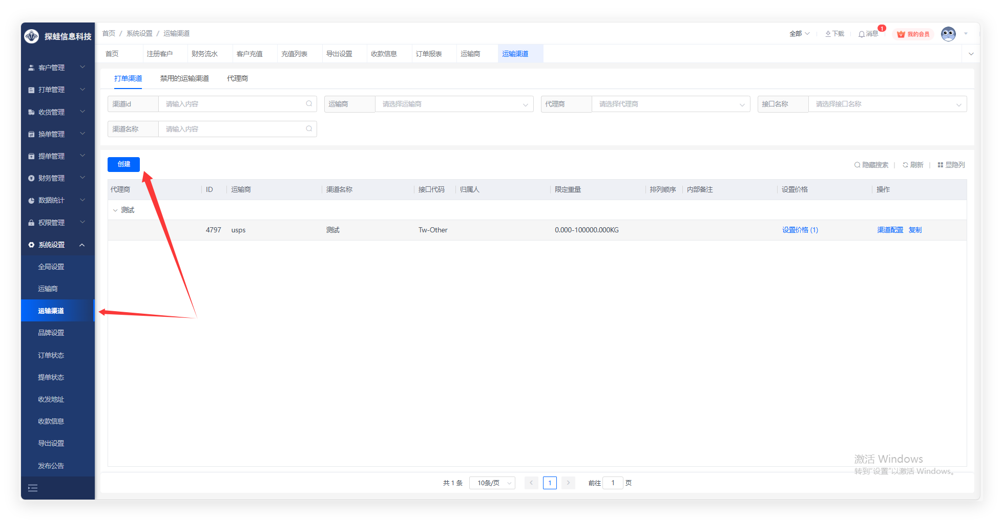The height and width of the screenshot is (520, 1002).
Task: Collapse sidebar using bottom hamburger icon
Action: 33,488
